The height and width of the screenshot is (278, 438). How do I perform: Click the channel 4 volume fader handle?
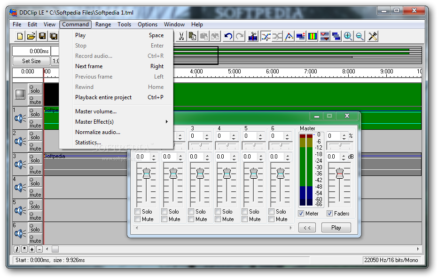(x=227, y=174)
